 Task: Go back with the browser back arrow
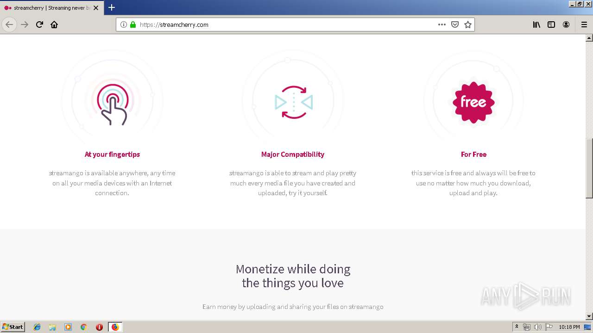[x=9, y=25]
